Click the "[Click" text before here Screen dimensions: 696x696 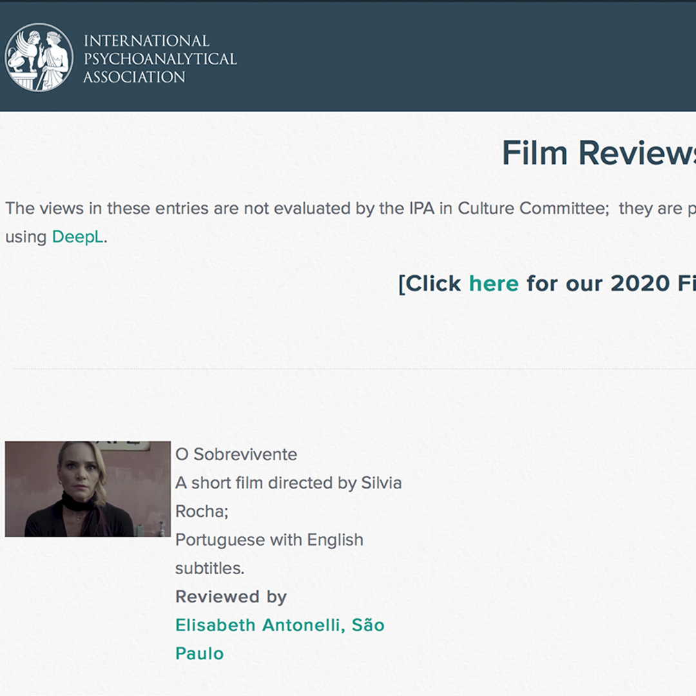click(430, 283)
